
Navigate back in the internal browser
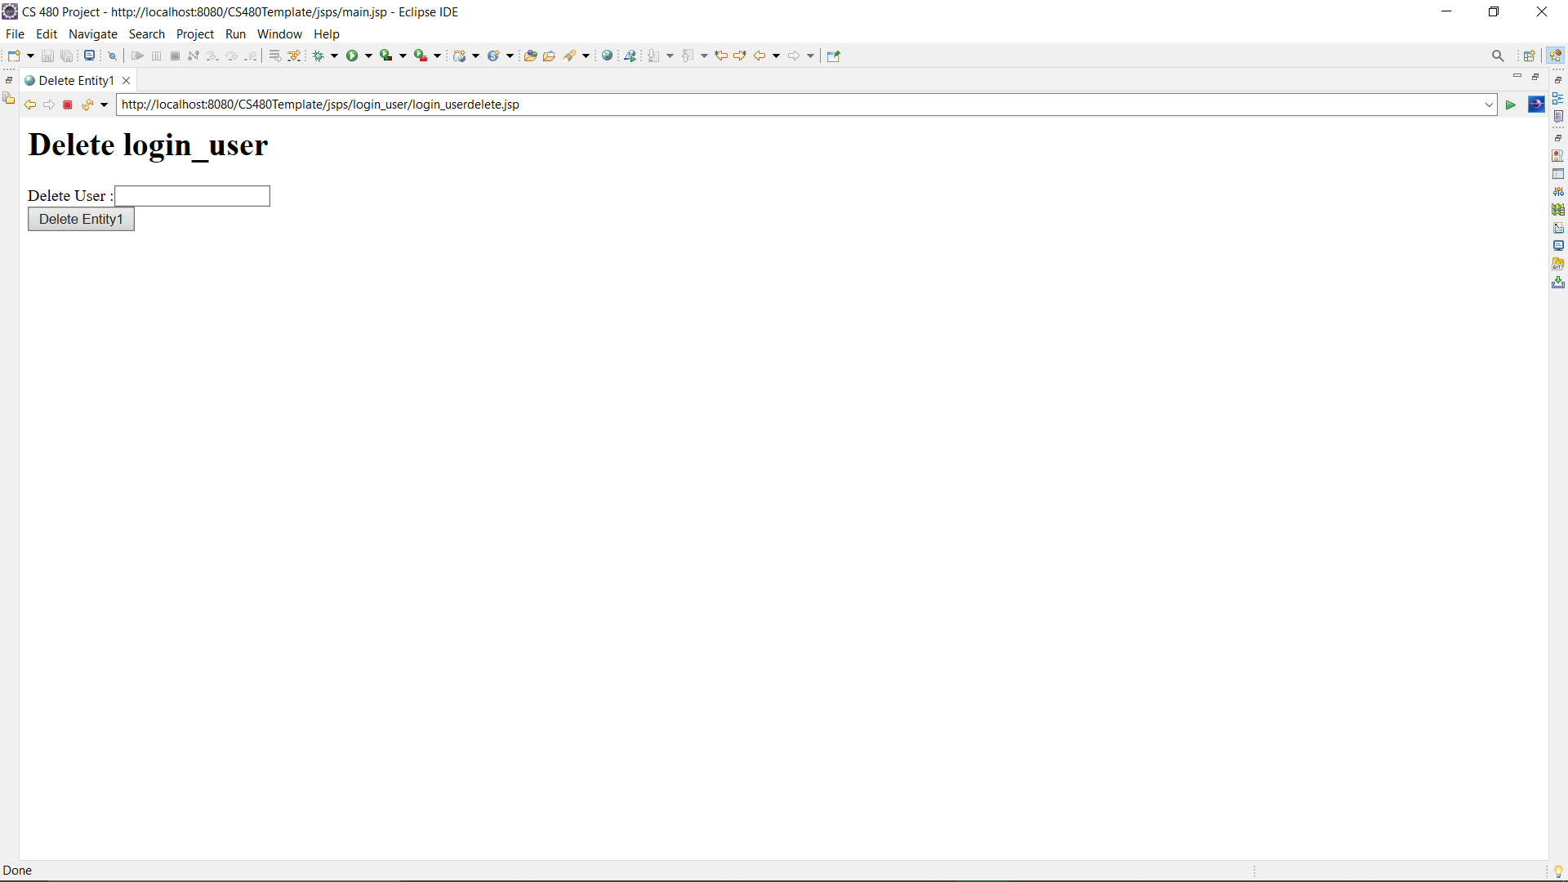pos(30,105)
